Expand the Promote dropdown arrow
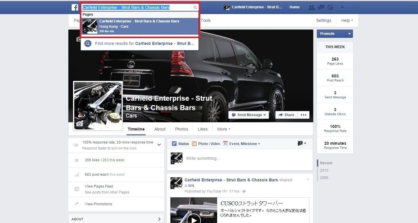418x223 pixels. (x=349, y=34)
